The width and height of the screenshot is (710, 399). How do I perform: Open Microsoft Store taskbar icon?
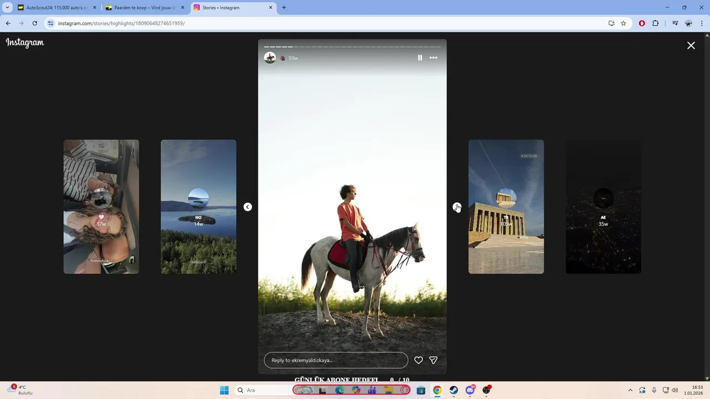[x=421, y=390]
